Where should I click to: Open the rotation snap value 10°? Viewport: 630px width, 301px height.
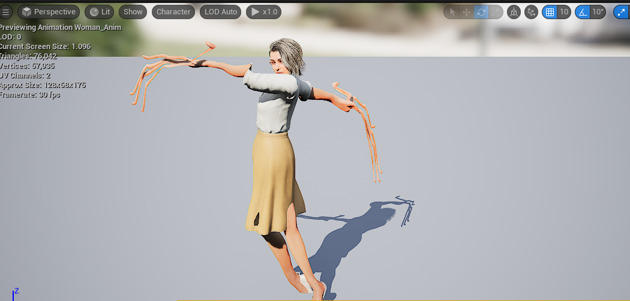pos(598,12)
